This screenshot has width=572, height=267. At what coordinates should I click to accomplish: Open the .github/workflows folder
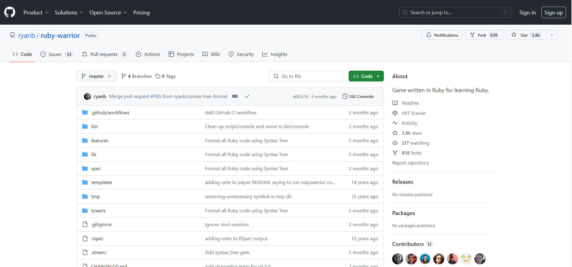pyautogui.click(x=110, y=112)
